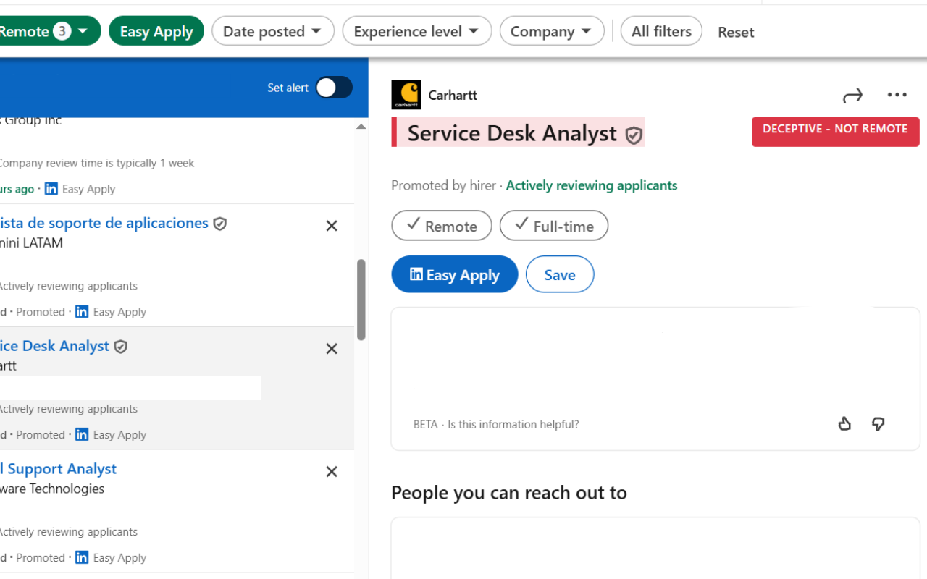Open All filters options
927x579 pixels.
[x=660, y=30]
